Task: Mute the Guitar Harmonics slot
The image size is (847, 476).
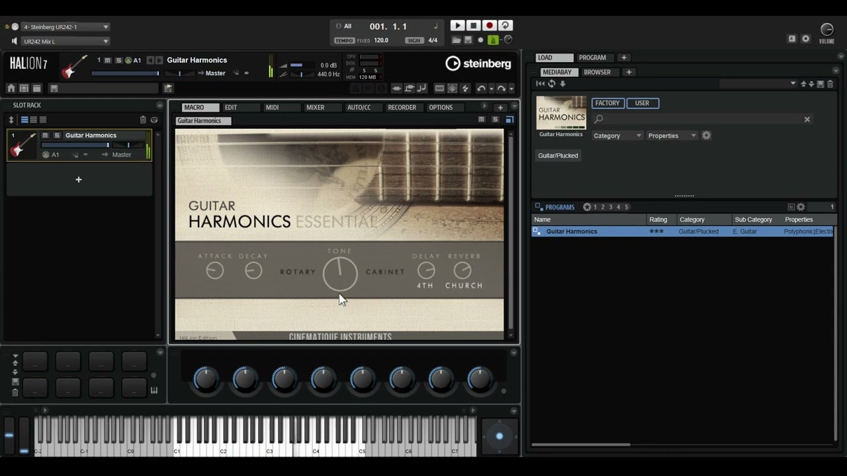Action: click(45, 136)
